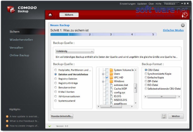Image resolution: width=193 pixels, height=132 pixels.
Task: Click backup format scroll left arrow
Action: [146, 97]
